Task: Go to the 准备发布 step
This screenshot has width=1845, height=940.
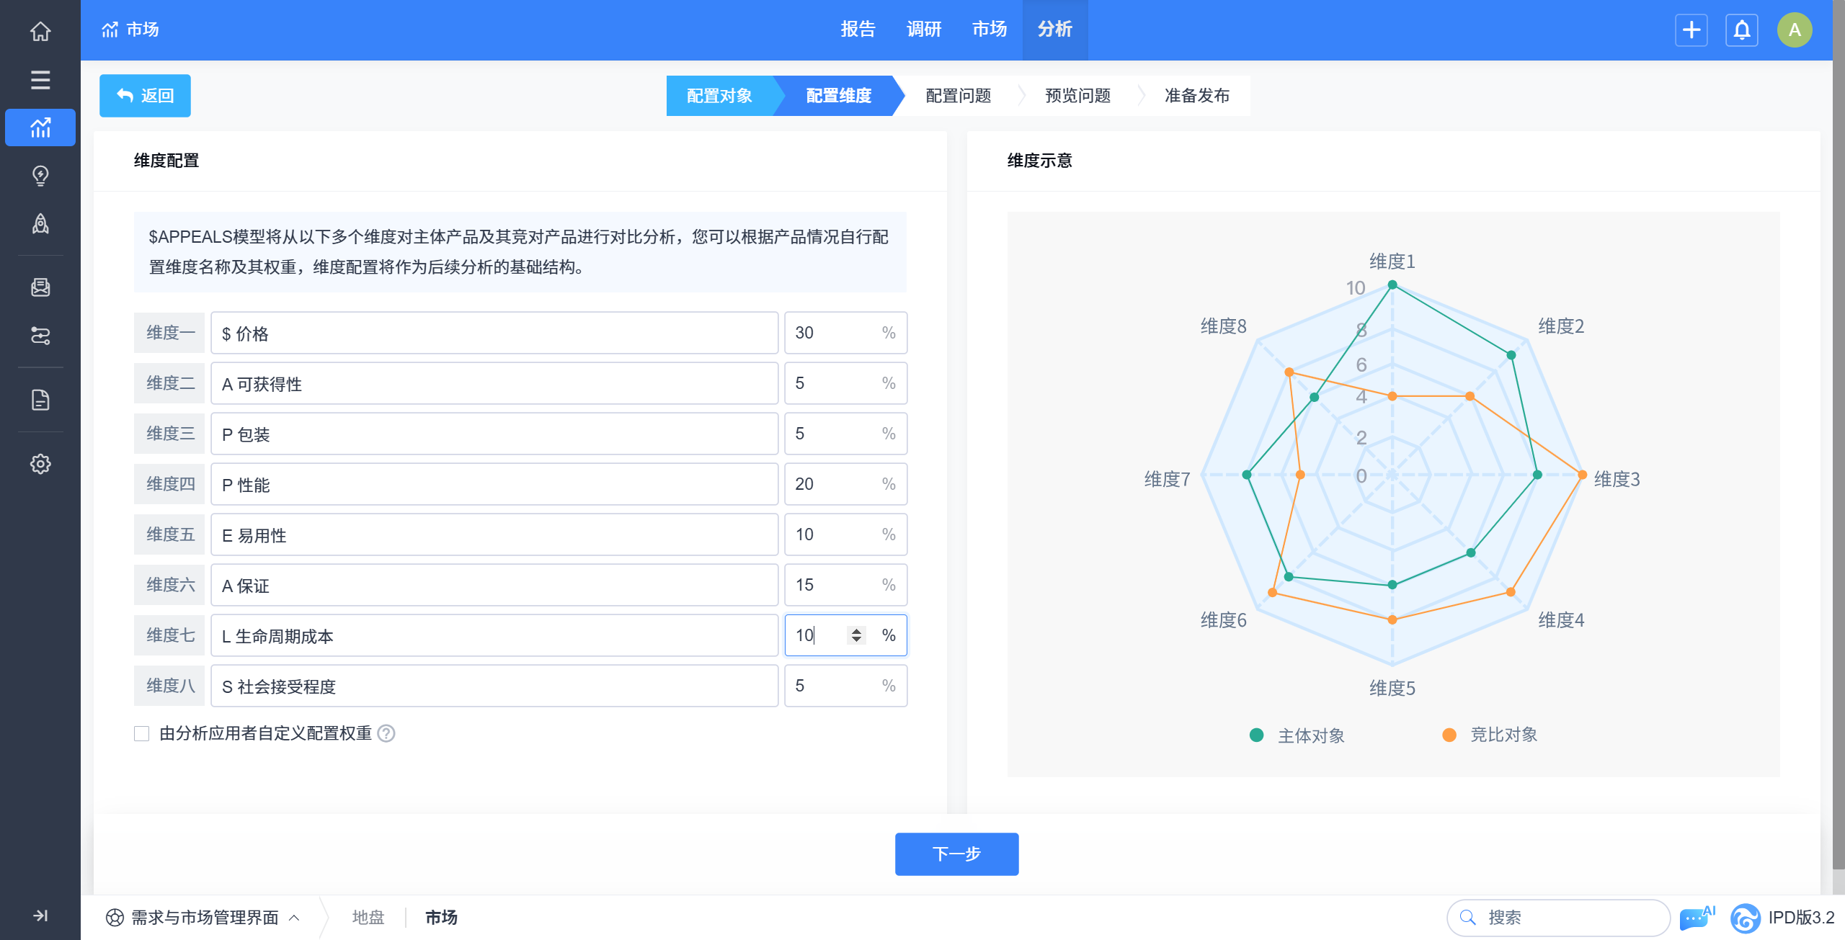Action: tap(1197, 96)
